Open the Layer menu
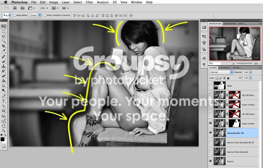The width and height of the screenshot is (263, 168). (66, 2)
